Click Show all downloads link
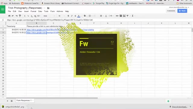The image size is (193, 109). (179, 107)
